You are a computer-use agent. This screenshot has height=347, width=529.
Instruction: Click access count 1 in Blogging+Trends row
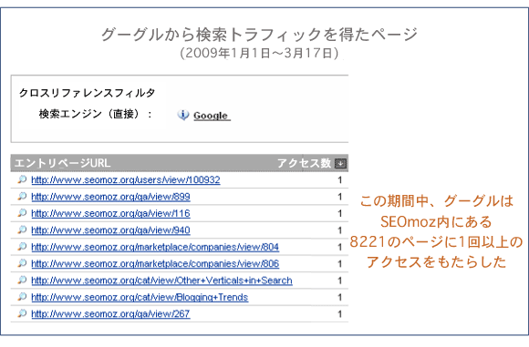pyautogui.click(x=339, y=298)
